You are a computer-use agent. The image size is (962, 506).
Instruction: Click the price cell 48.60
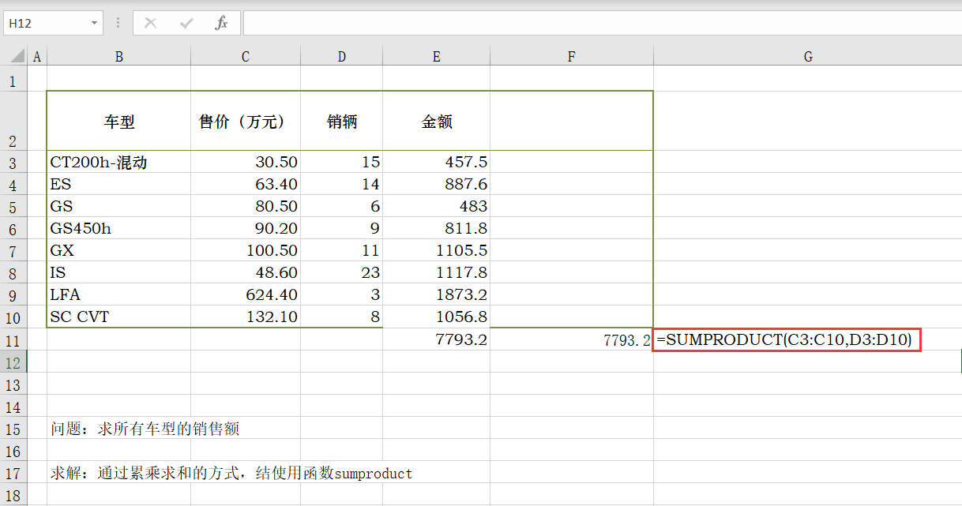(x=246, y=272)
